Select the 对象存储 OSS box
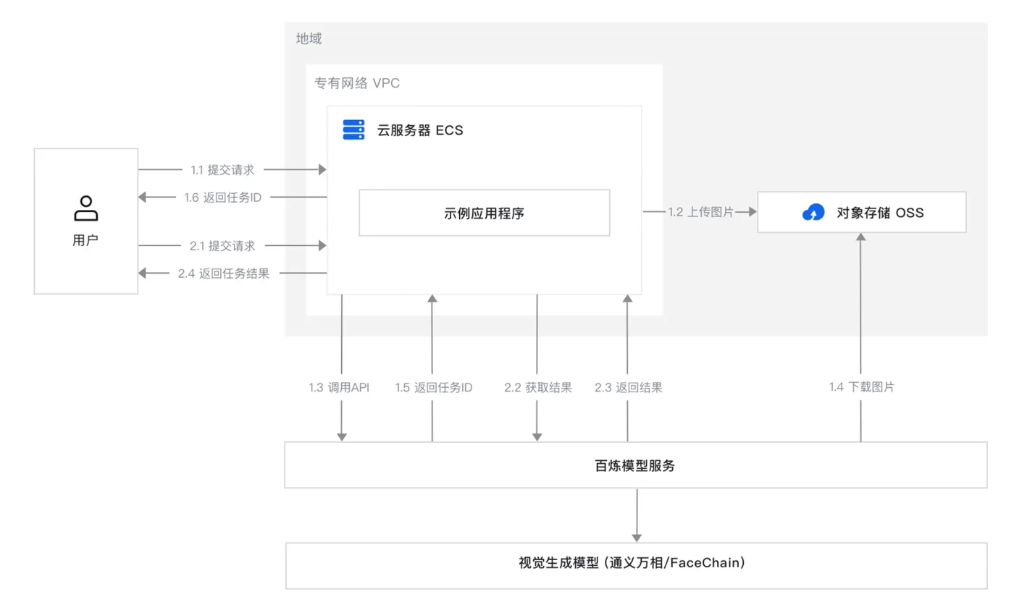 click(862, 212)
